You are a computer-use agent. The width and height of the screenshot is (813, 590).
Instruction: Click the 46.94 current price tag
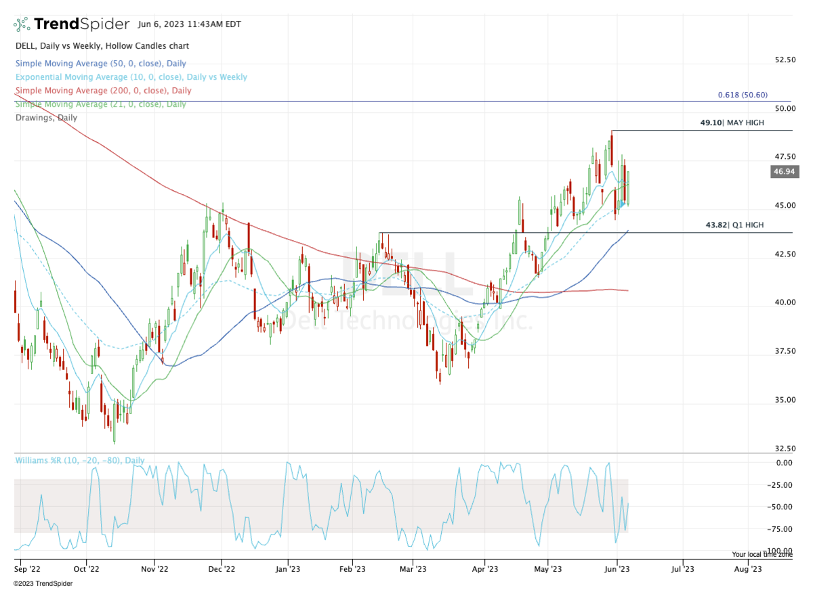pos(785,172)
